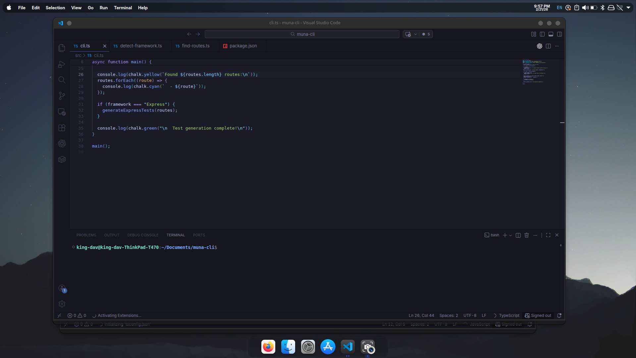Viewport: 636px width, 358px height.
Task: Open the Extensions view
Action: click(62, 128)
